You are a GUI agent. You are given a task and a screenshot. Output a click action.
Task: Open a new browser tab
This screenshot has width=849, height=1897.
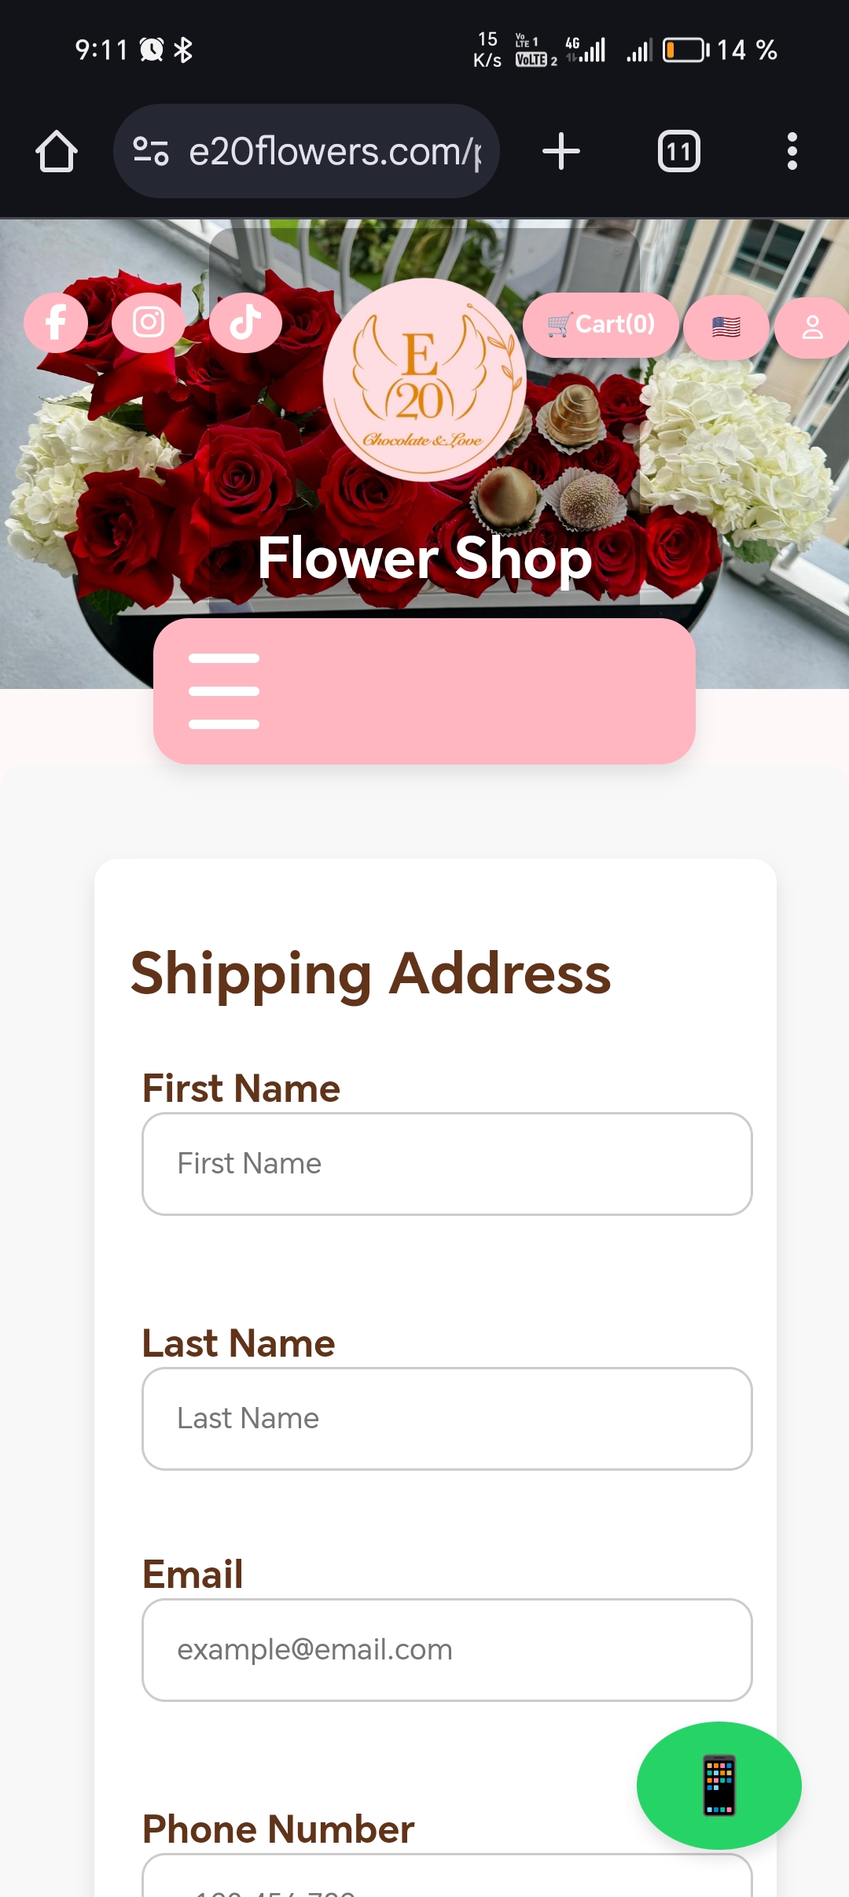(x=561, y=151)
